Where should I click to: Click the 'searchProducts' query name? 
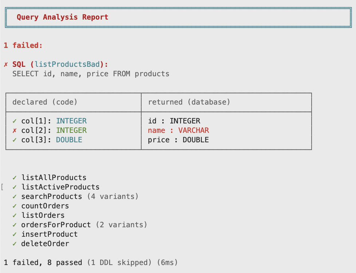click(x=52, y=196)
